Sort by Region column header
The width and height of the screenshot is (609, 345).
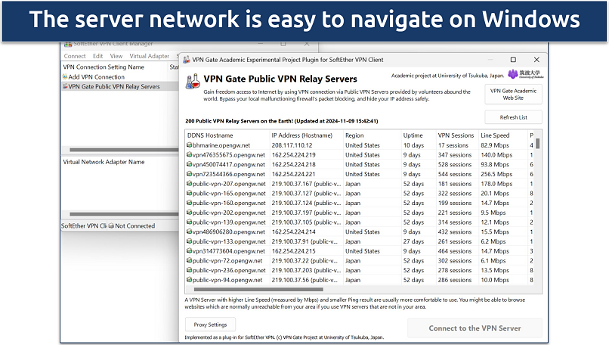coord(372,135)
